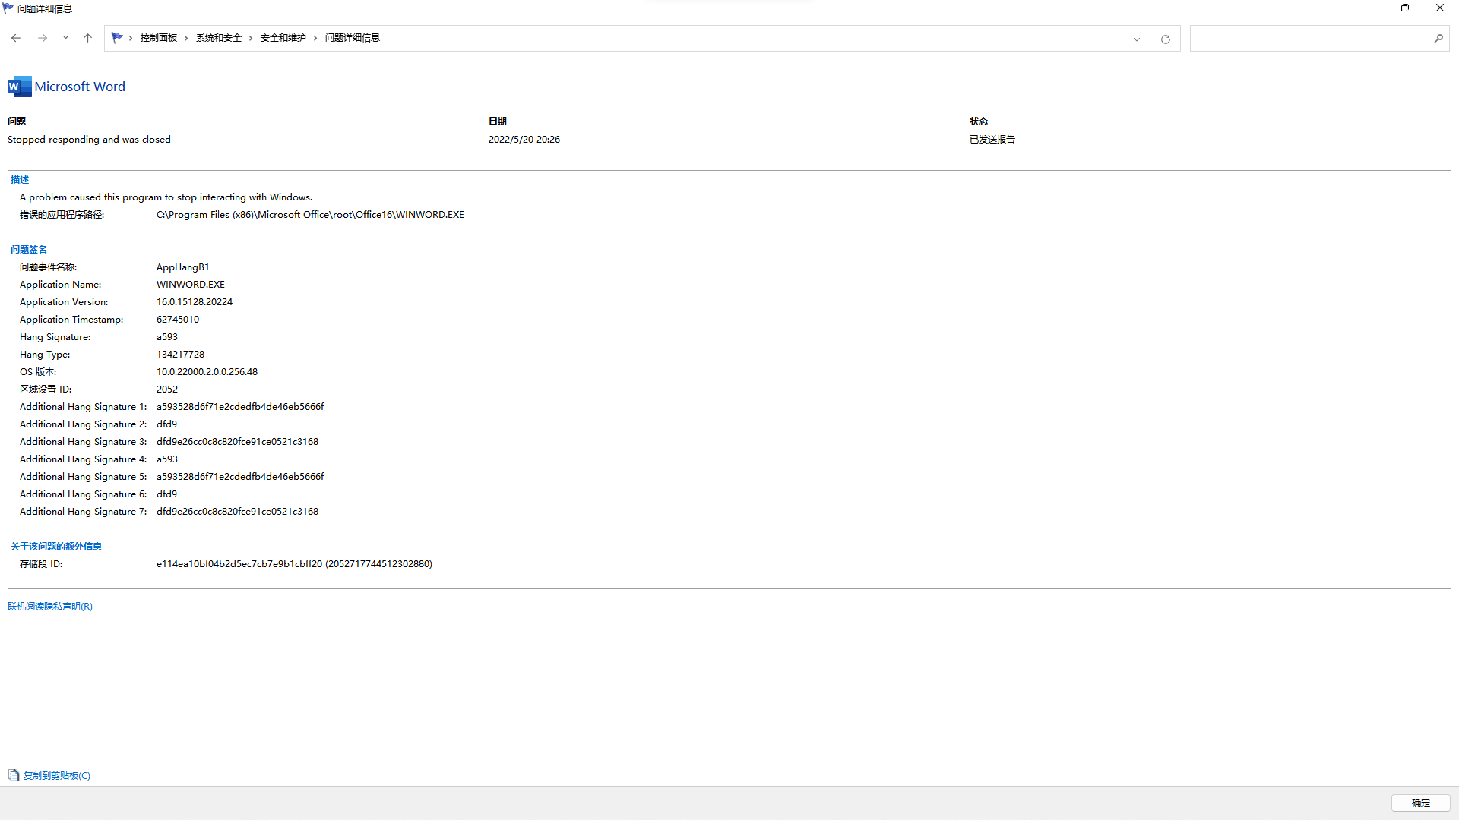Click the Microsoft Word logo icon

click(19, 87)
